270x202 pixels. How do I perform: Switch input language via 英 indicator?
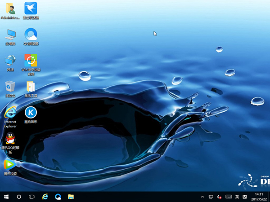coord(237,197)
